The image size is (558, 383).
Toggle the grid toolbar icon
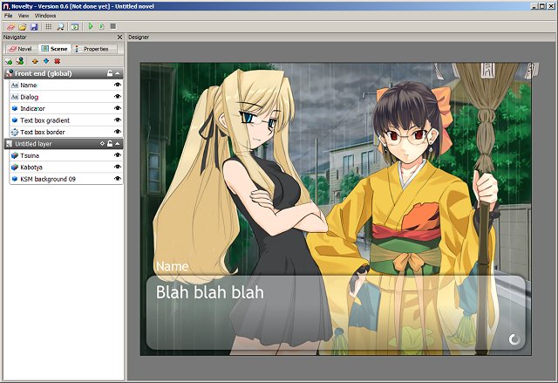(49, 27)
